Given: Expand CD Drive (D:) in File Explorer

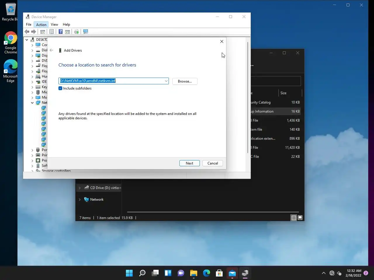Looking at the screenshot, I should click(79, 188).
